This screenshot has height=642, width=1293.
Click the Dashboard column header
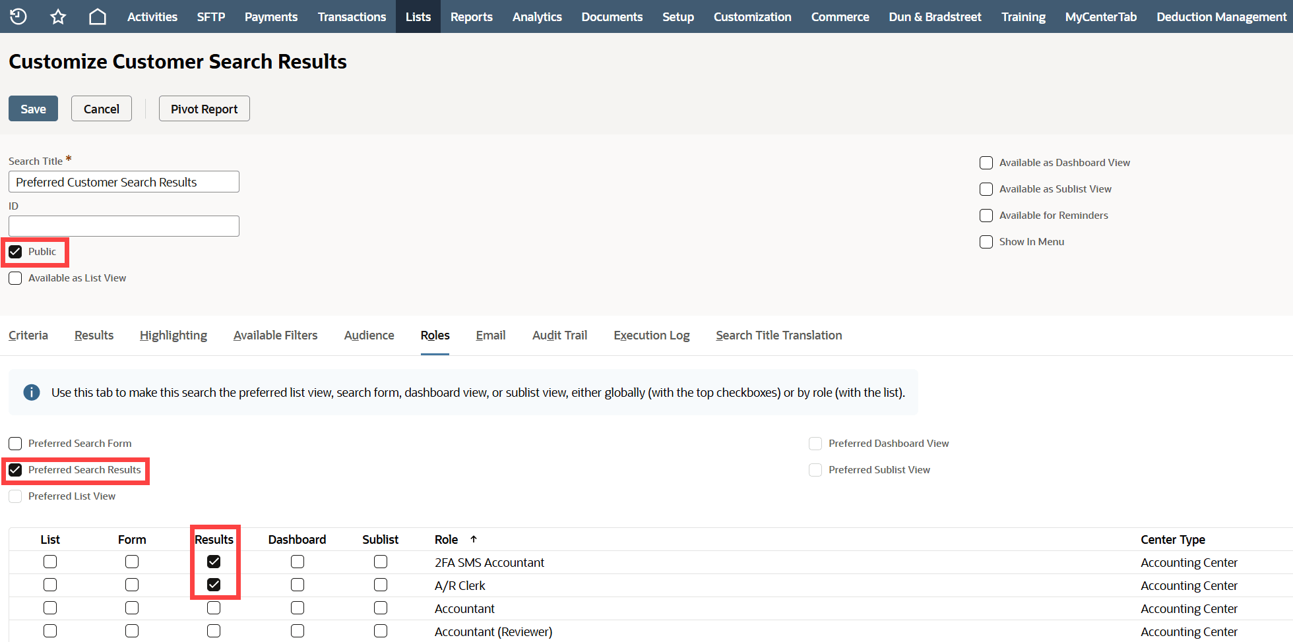[x=297, y=539]
